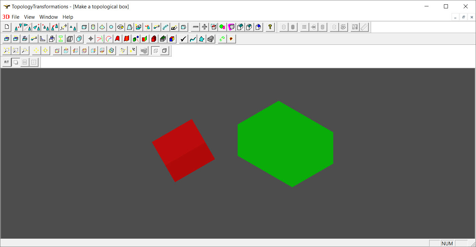Click the yellow question mark help icon
476x247 pixels.
[x=270, y=27]
